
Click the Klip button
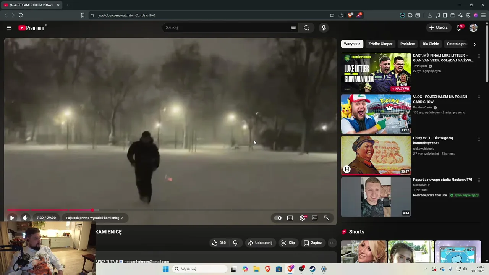[x=288, y=243]
